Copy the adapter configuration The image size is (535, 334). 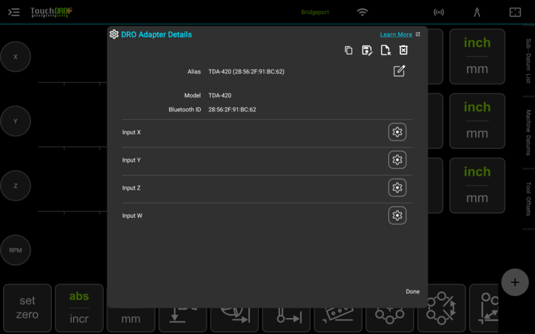click(x=348, y=50)
